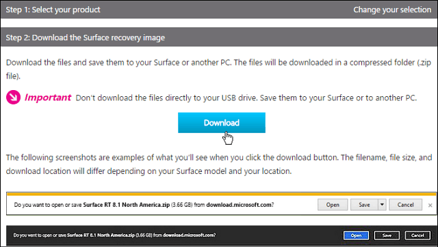Expand the Save options dropdown arrow
Image resolution: width=438 pixels, height=247 pixels.
(x=382, y=205)
